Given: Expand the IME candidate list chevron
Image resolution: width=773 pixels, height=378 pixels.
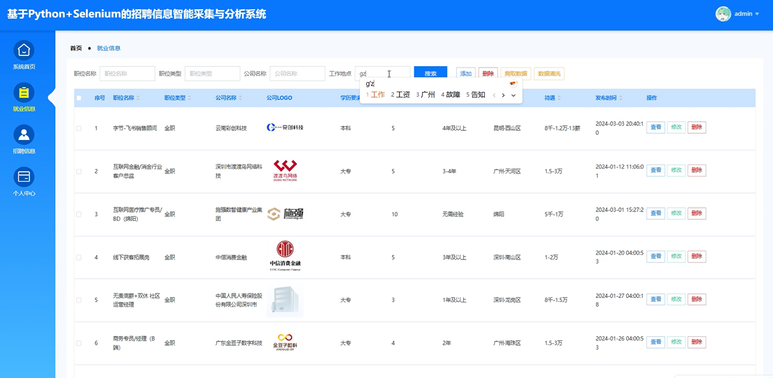Looking at the screenshot, I should tap(513, 95).
